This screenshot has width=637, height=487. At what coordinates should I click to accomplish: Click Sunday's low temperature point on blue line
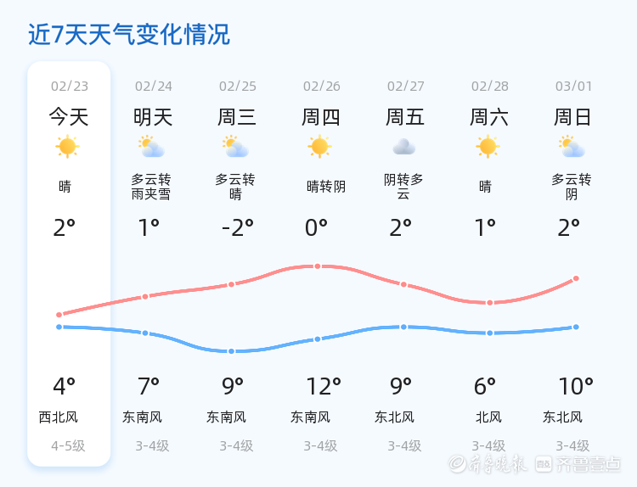pyautogui.click(x=576, y=327)
